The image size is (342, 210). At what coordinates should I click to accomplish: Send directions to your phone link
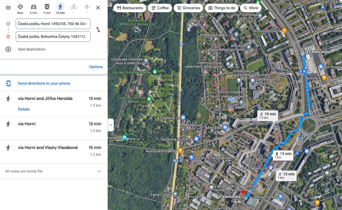(x=44, y=83)
